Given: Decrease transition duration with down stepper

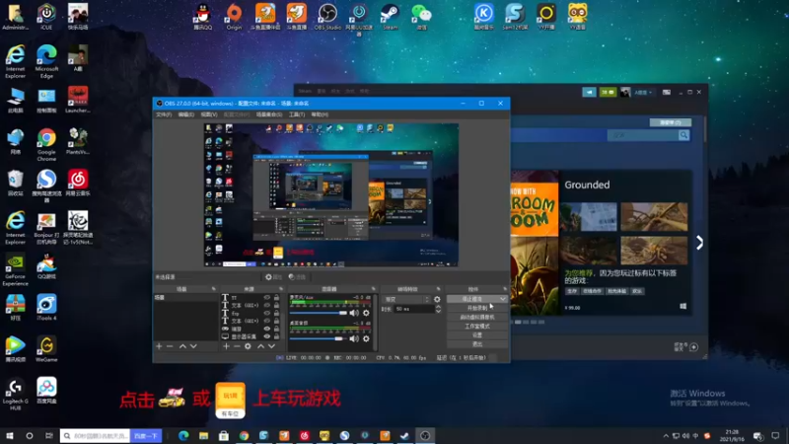Looking at the screenshot, I should 438,311.
